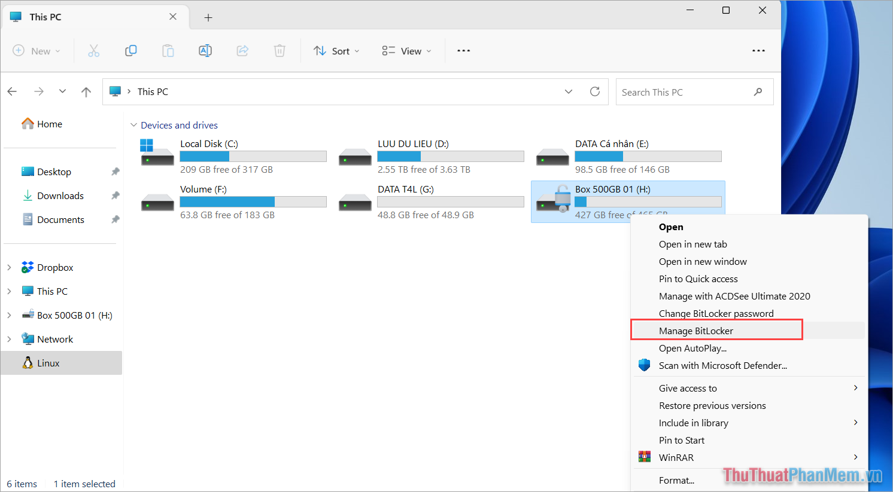This screenshot has height=492, width=893.
Task: Click the Refresh icon in address bar
Action: click(x=594, y=91)
